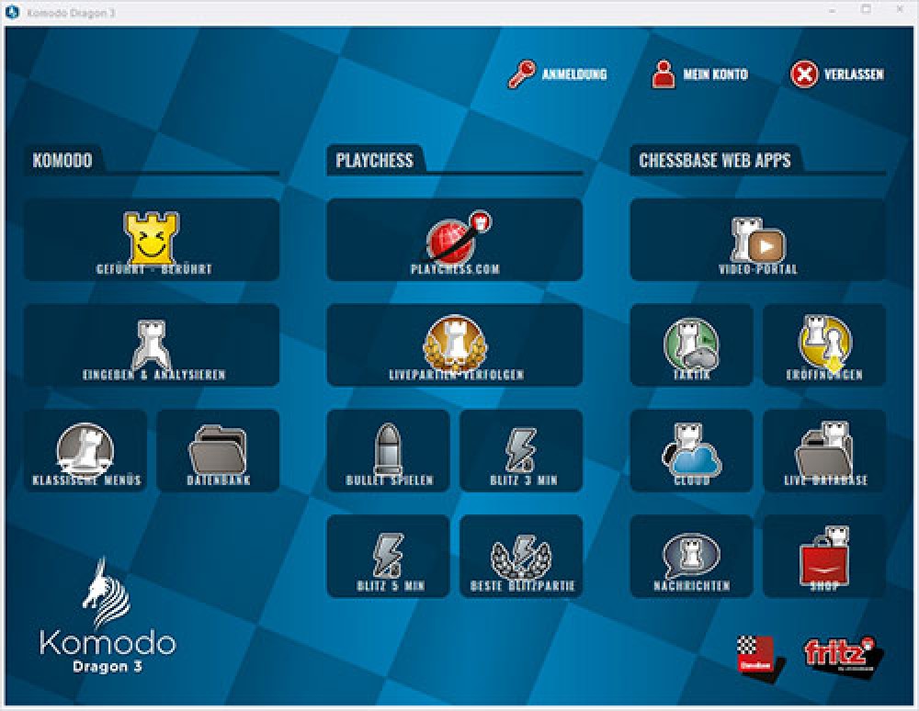Open Nachrichten news tile

point(691,557)
